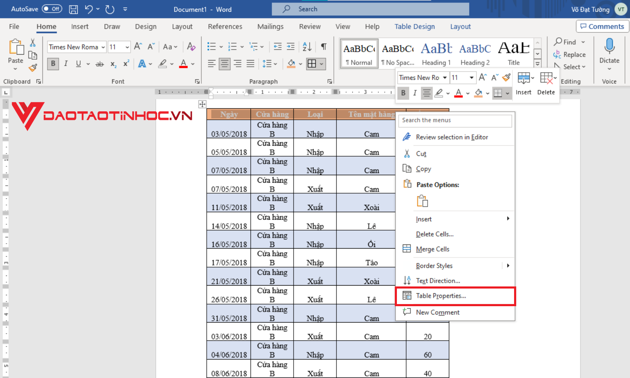The image size is (630, 378).
Task: Click the Sort icon in Paragraph group
Action: 306,47
